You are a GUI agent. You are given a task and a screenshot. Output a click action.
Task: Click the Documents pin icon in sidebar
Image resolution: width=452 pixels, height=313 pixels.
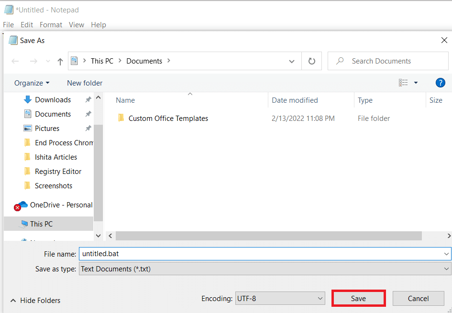pos(88,114)
